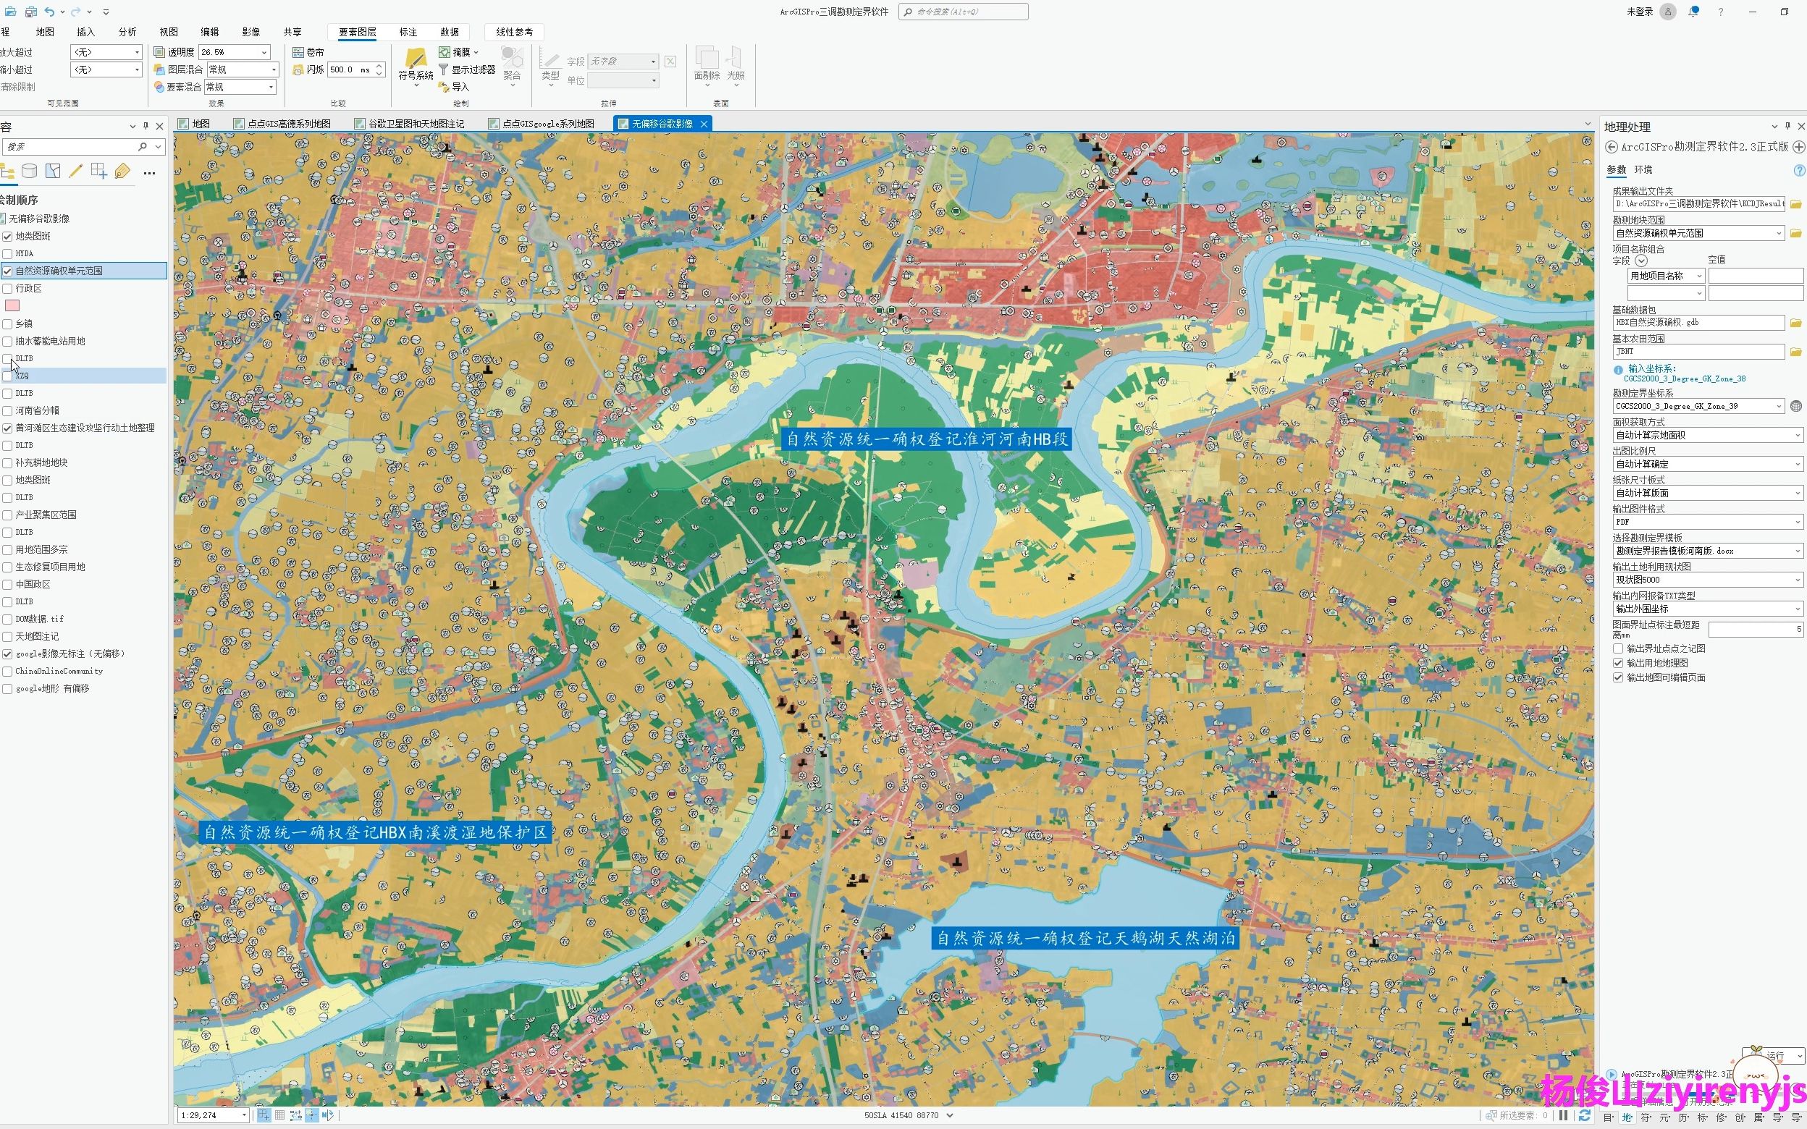1807x1129 pixels.
Task: Click the Swipe (卷帘) tool icon
Action: 298,52
